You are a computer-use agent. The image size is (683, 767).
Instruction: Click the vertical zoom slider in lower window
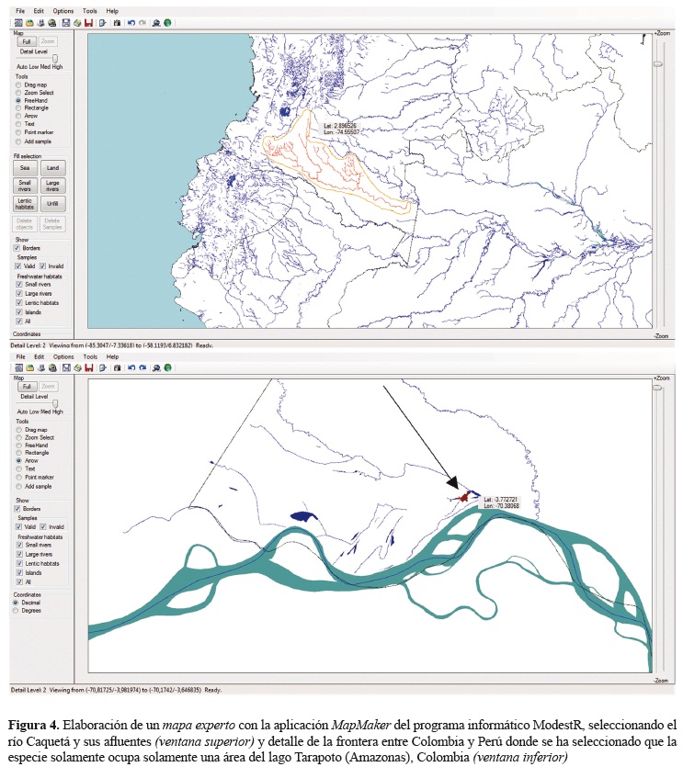(x=657, y=389)
